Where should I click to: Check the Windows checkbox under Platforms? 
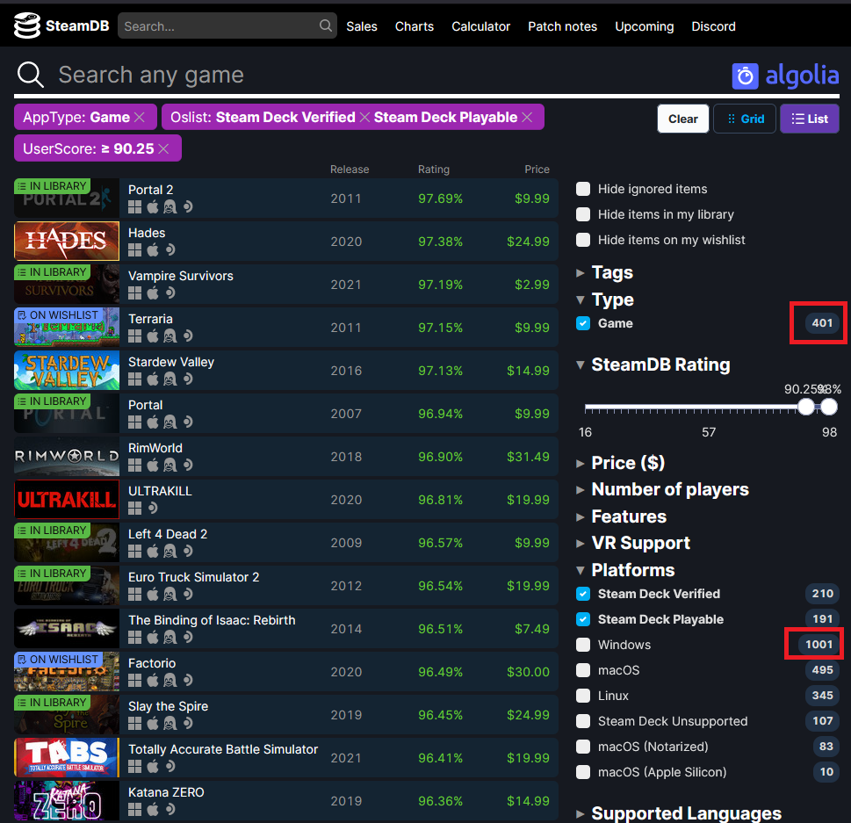pyautogui.click(x=582, y=644)
